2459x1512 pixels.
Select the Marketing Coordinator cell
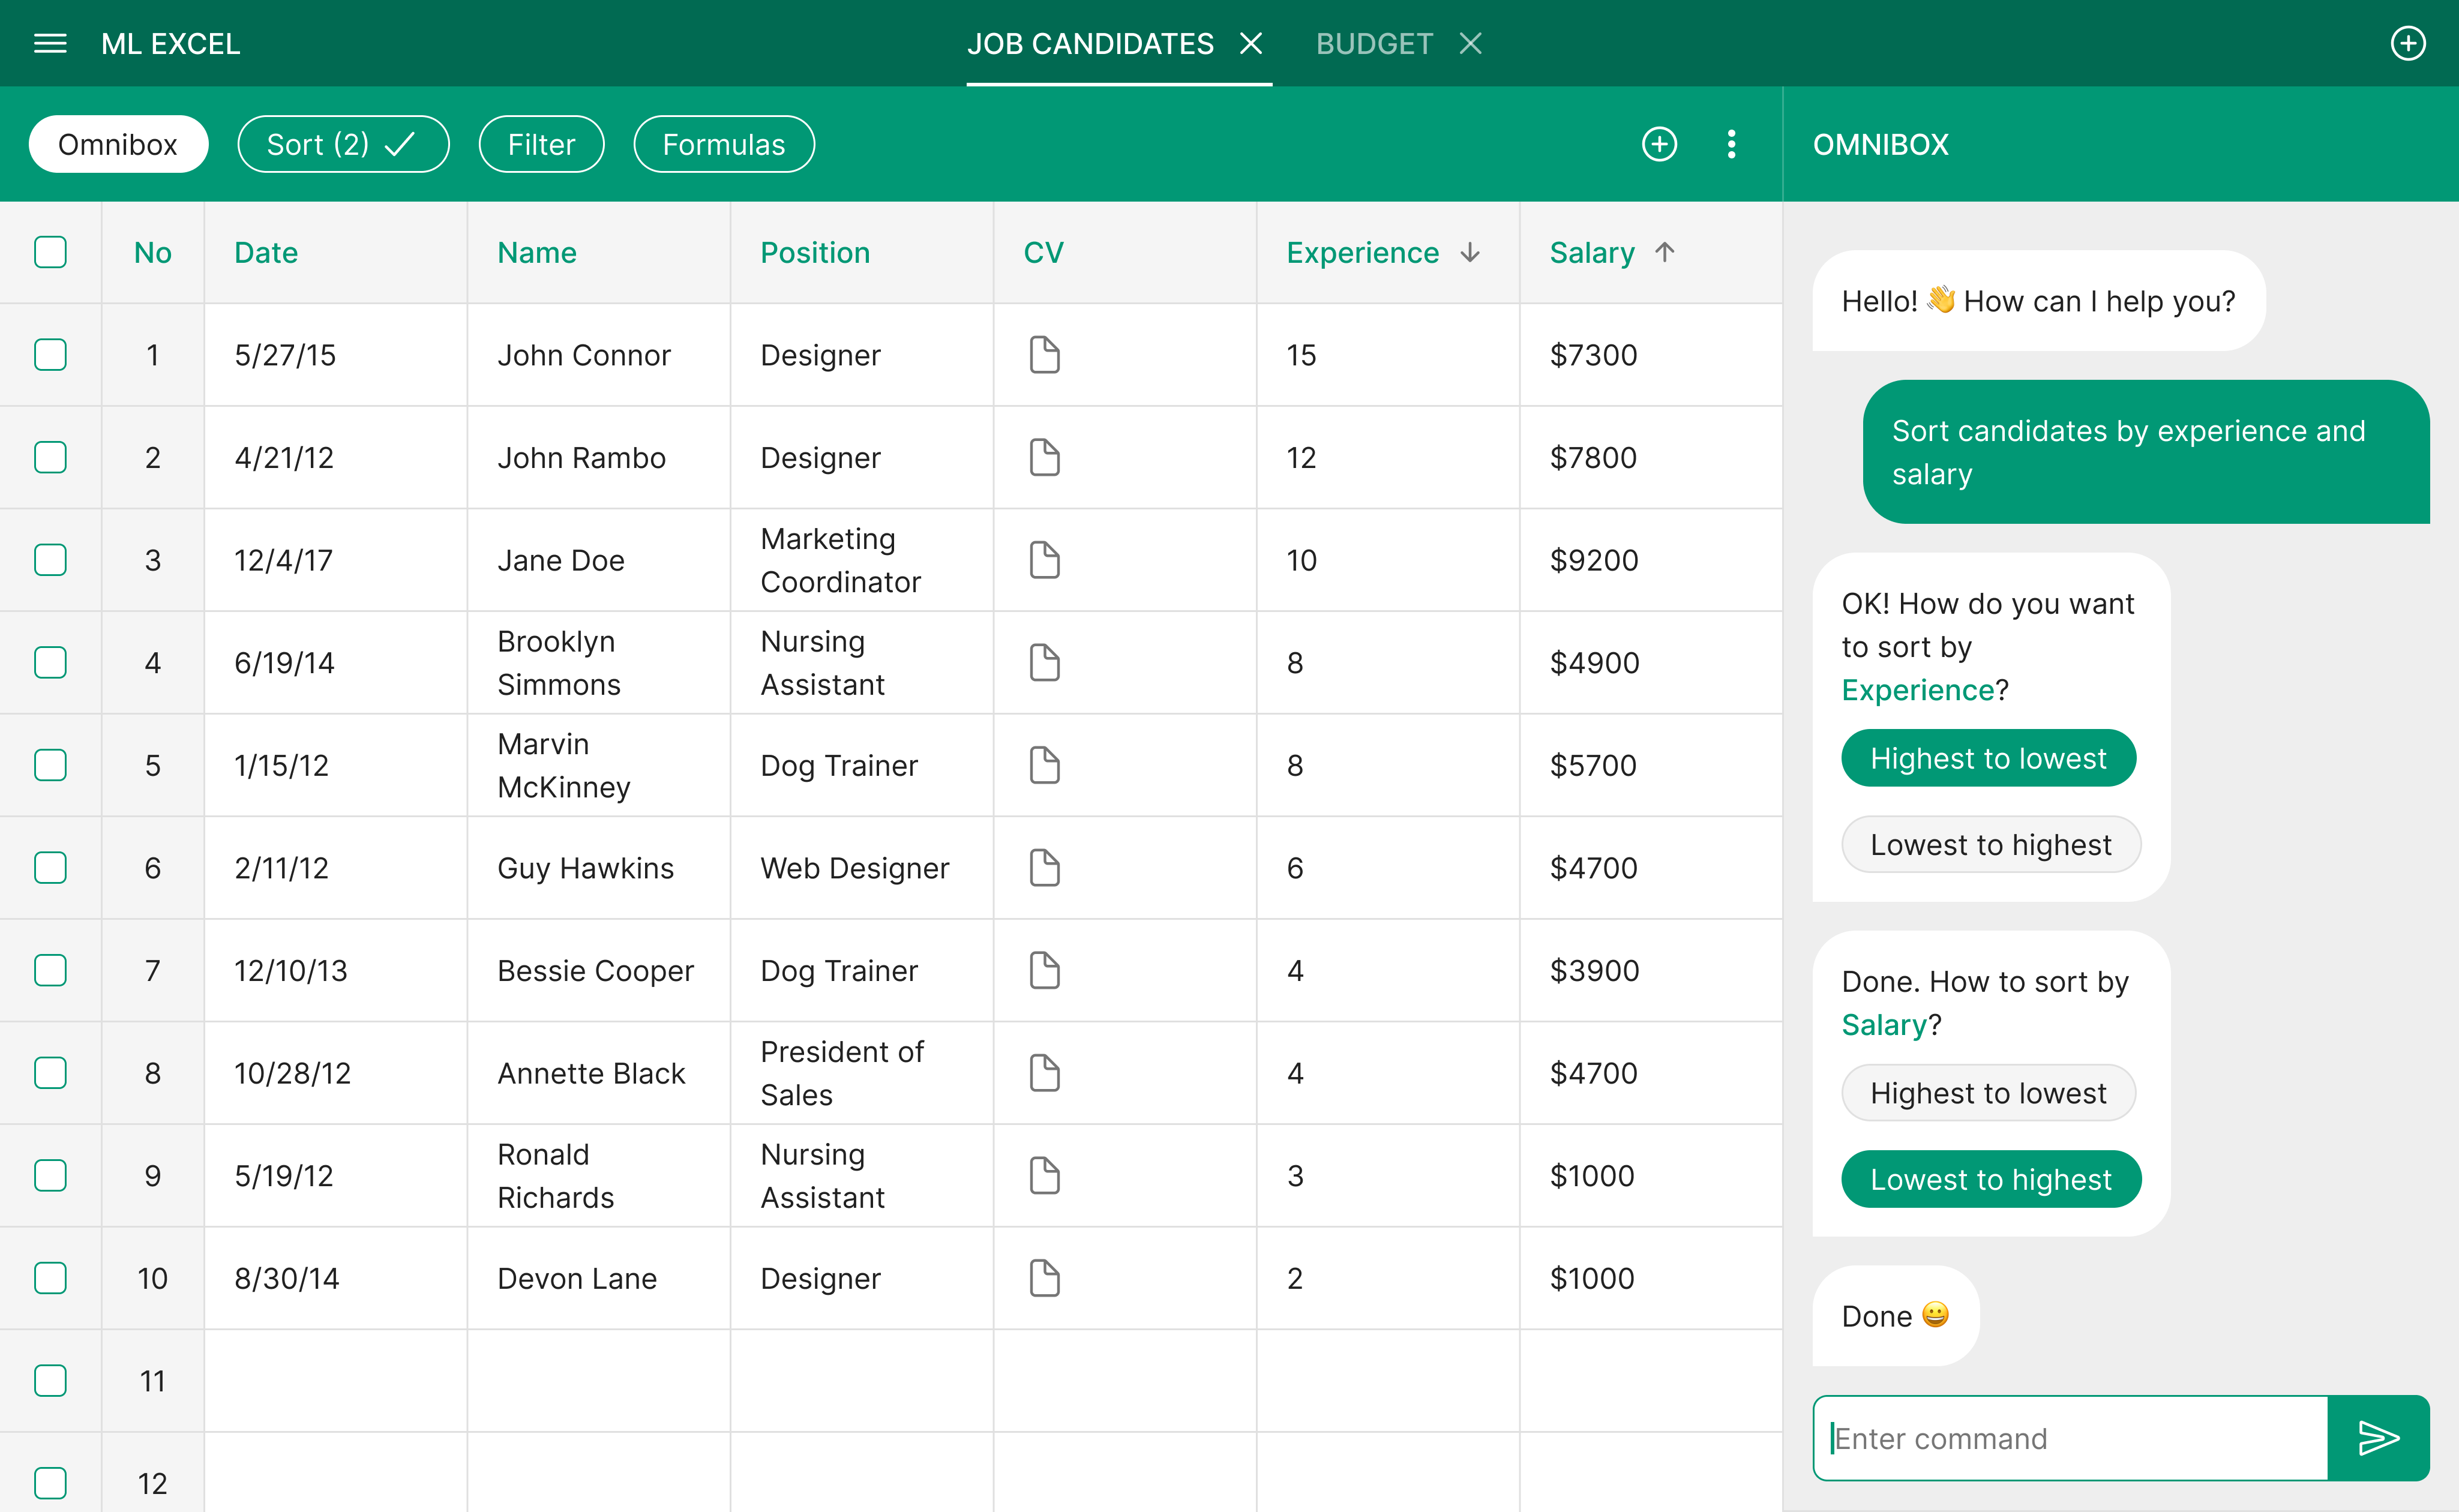[x=862, y=560]
